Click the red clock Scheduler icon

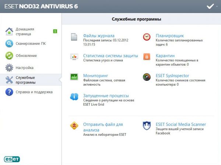[147, 37]
